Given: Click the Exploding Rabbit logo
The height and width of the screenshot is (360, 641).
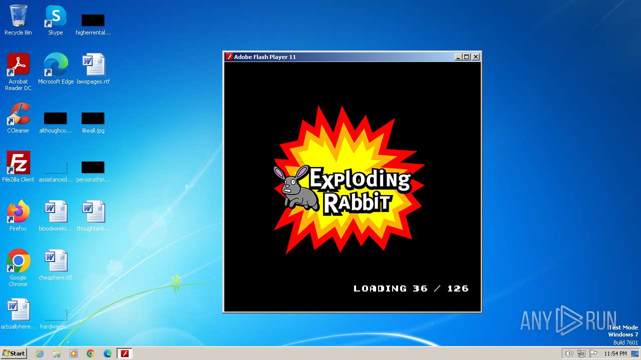Looking at the screenshot, I should (349, 180).
